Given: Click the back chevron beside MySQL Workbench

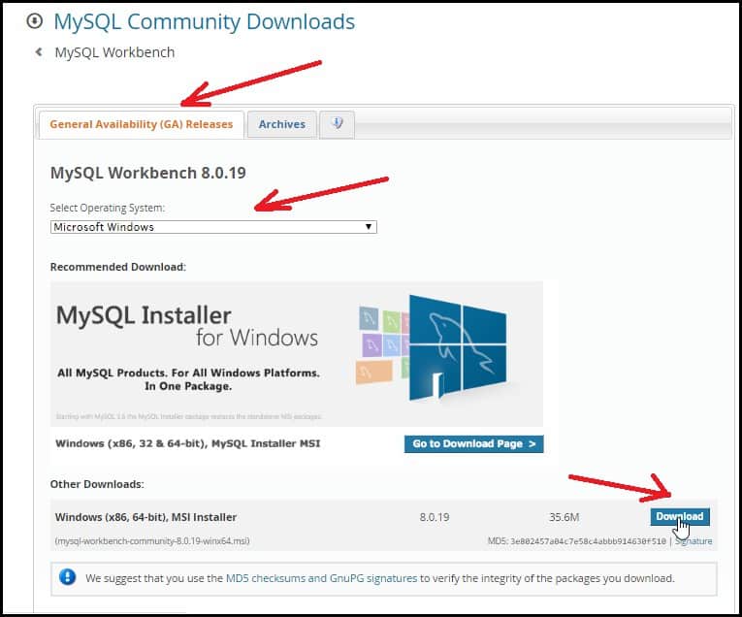Looking at the screenshot, I should [39, 51].
